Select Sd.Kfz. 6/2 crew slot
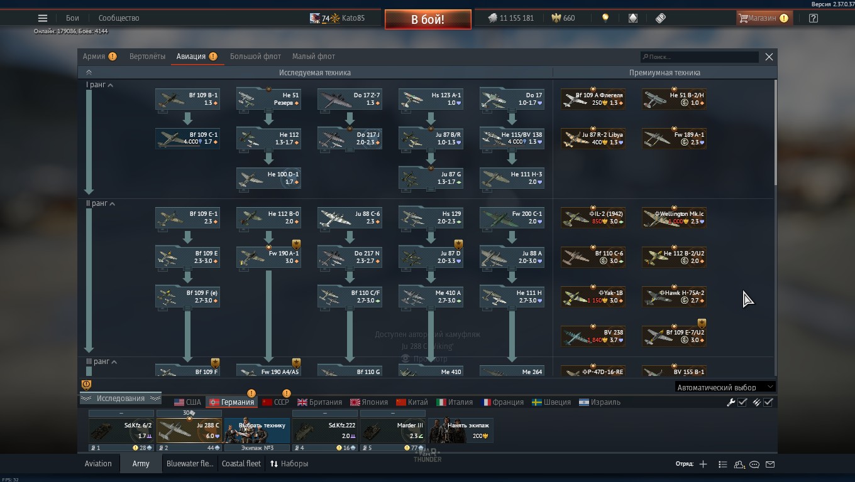855x482 pixels. (x=121, y=431)
